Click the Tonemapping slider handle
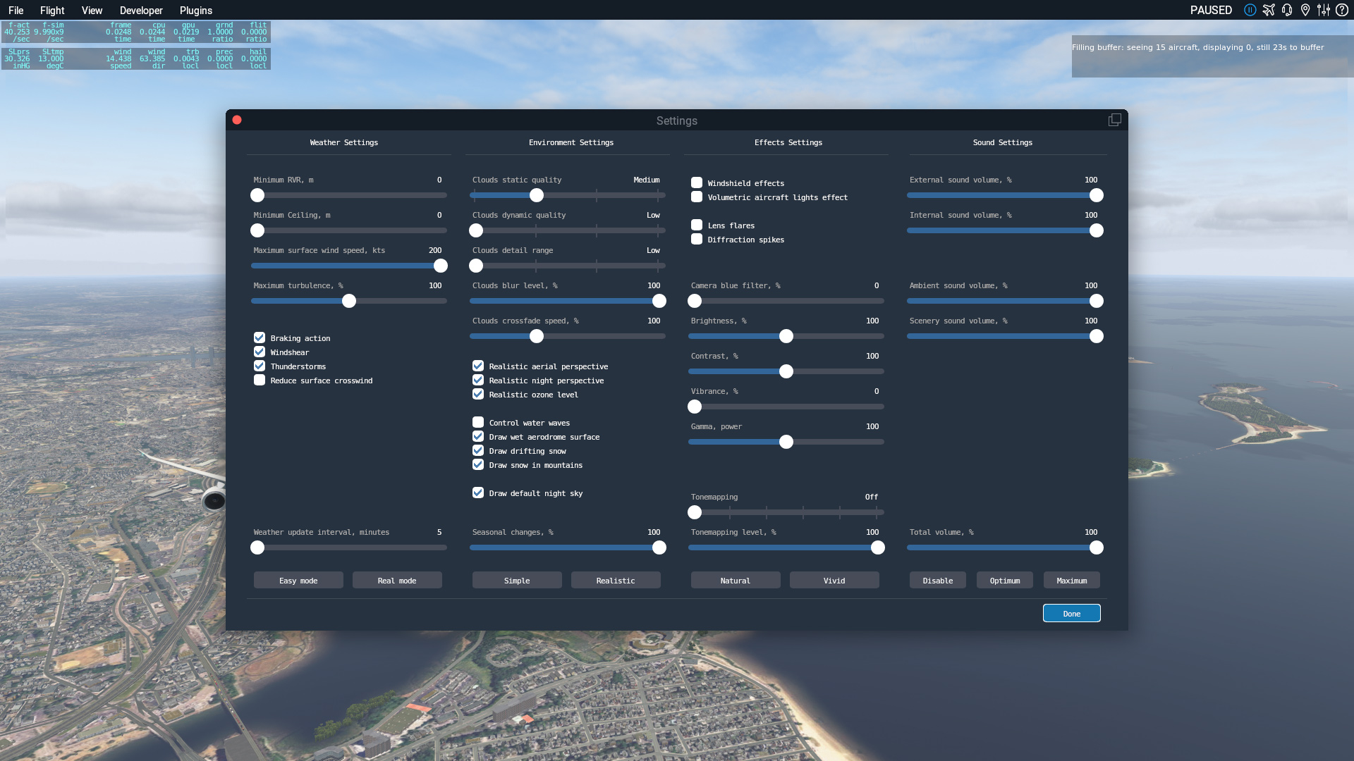Viewport: 1354px width, 761px height. (695, 512)
